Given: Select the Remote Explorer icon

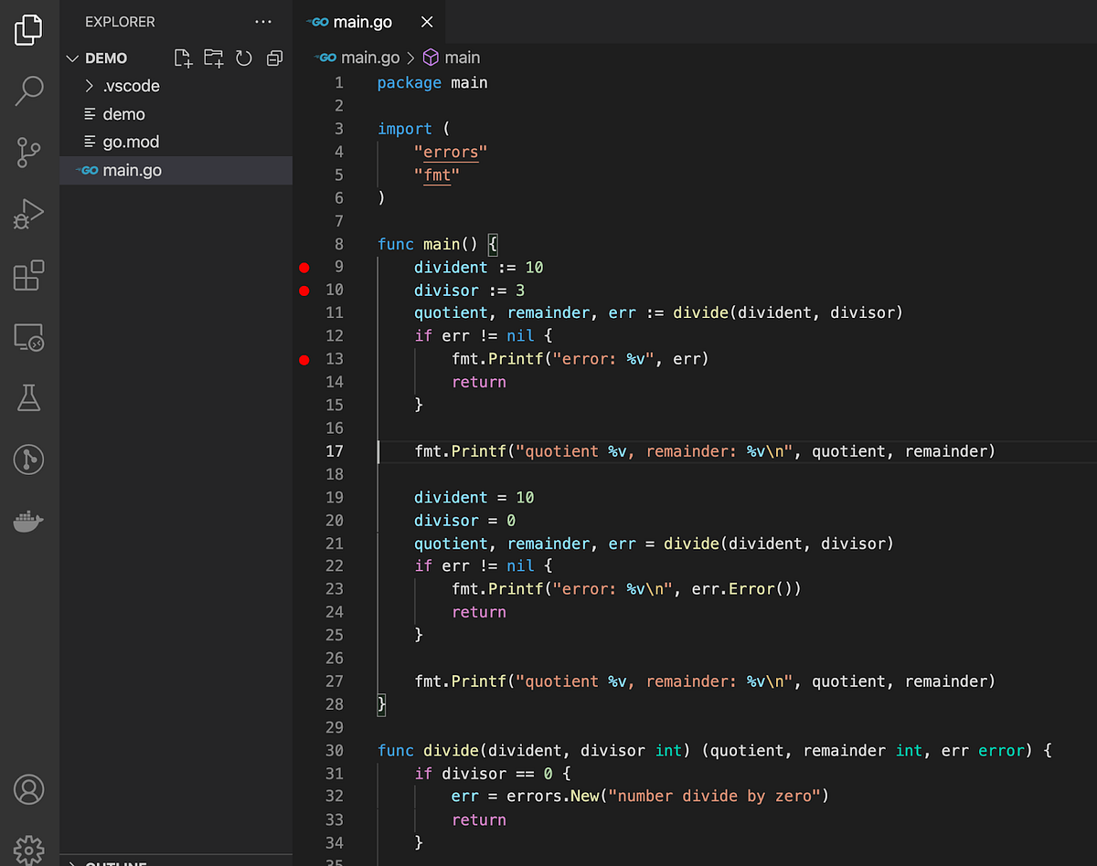Looking at the screenshot, I should pos(28,337).
